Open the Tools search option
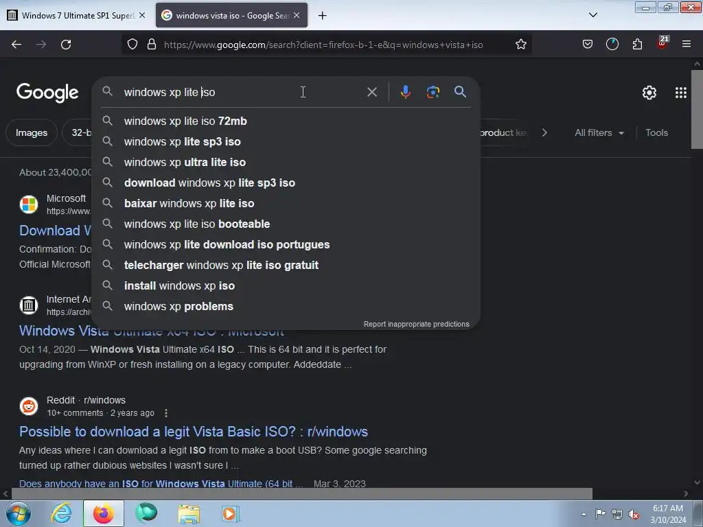Screen dimensions: 703x527 click(x=656, y=132)
